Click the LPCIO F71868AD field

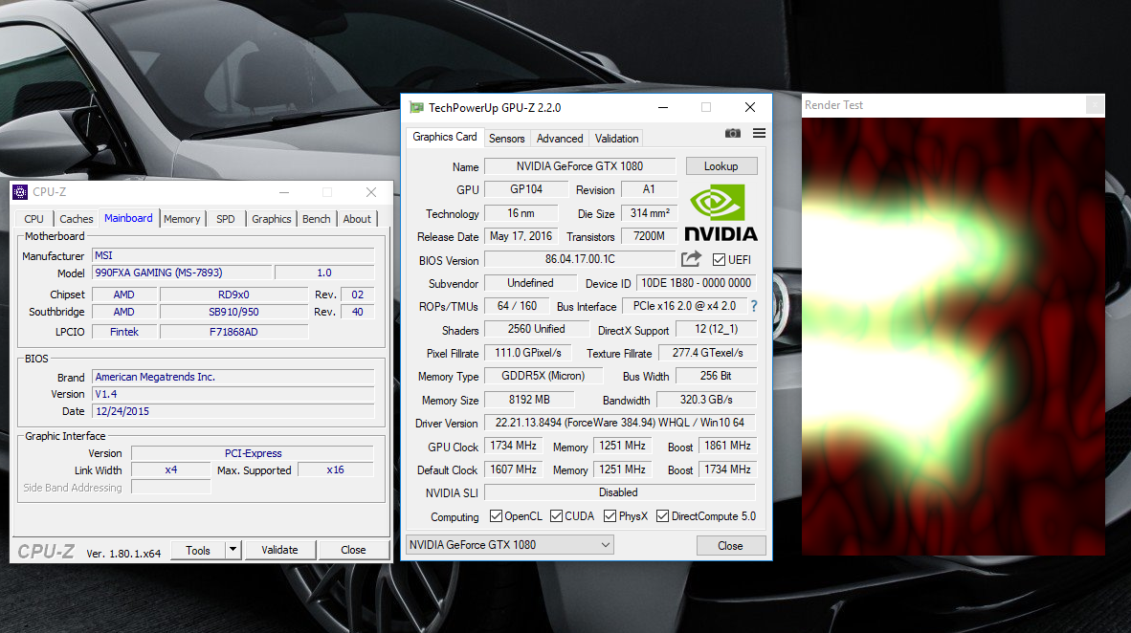point(233,332)
